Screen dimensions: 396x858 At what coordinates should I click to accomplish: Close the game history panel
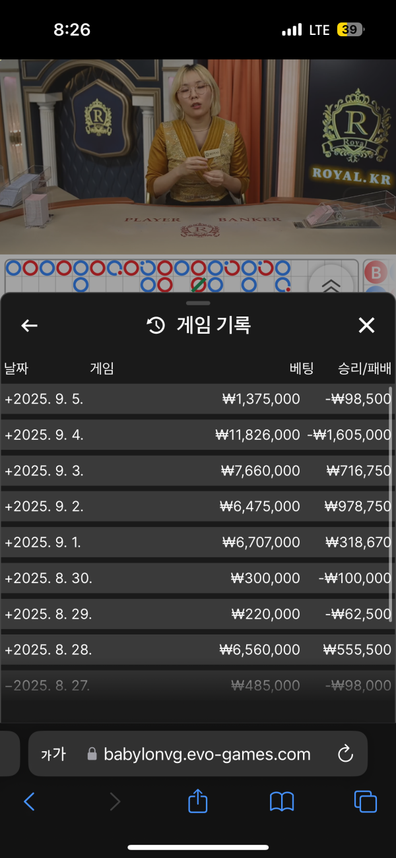tap(366, 325)
